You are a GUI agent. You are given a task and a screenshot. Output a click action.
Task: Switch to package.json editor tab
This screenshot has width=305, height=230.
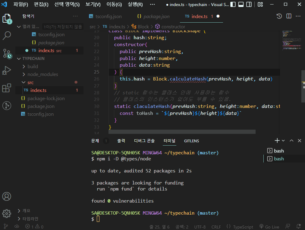153,16
